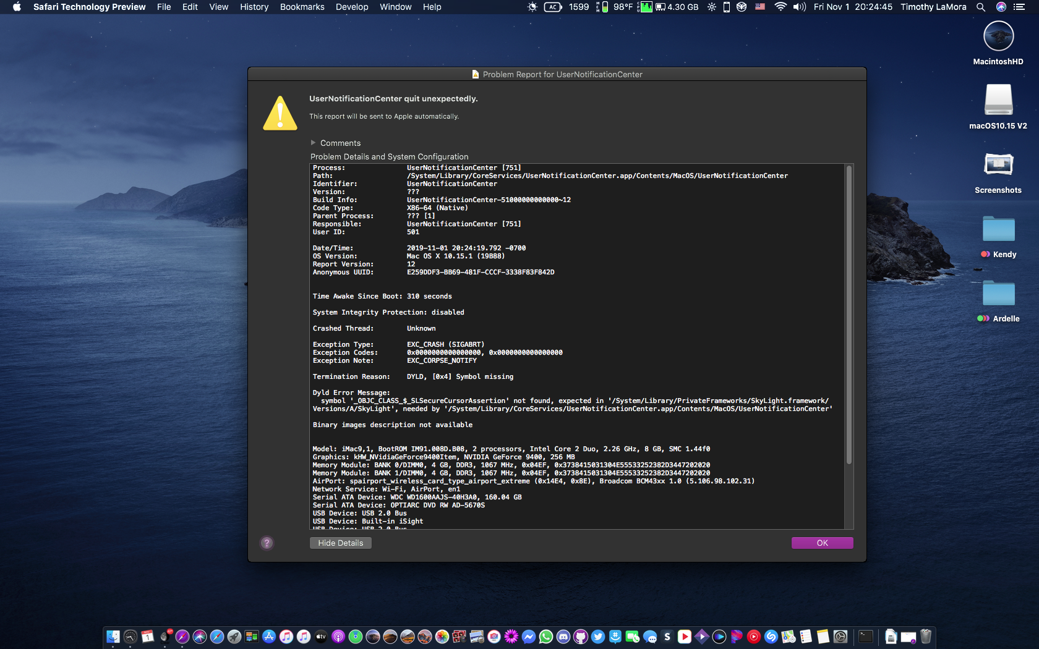Screen dimensions: 1039x649
Task: Open Maps in the Dock
Action: [788, 637]
